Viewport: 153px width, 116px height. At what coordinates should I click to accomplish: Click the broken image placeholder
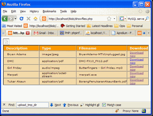pos(6,42)
